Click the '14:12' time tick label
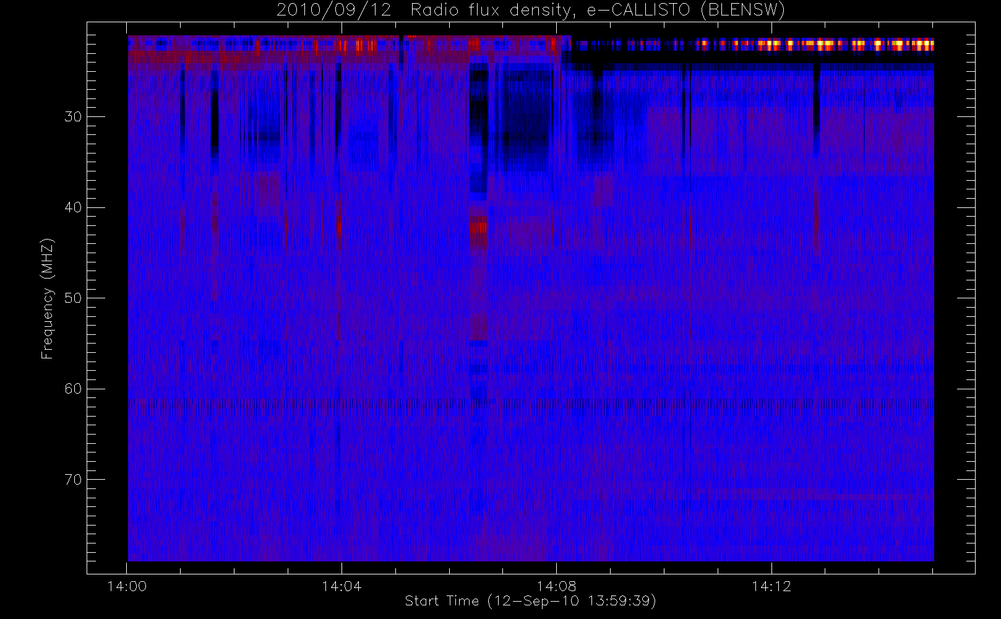This screenshot has width=1001, height=619. point(771,586)
